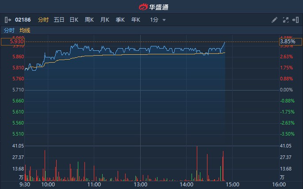The width and height of the screenshot is (303, 189).
Task: Click the 0.88% positive percent label
Action: (x=286, y=79)
